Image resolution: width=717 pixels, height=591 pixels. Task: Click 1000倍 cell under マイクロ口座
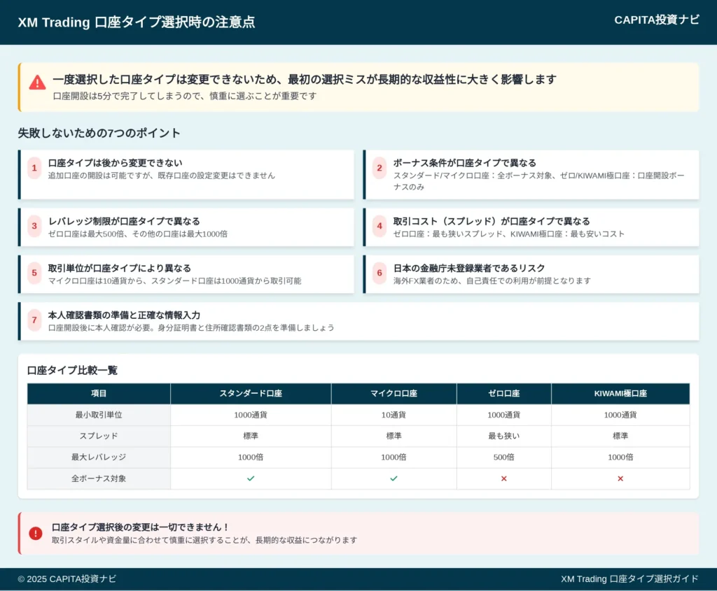point(394,457)
